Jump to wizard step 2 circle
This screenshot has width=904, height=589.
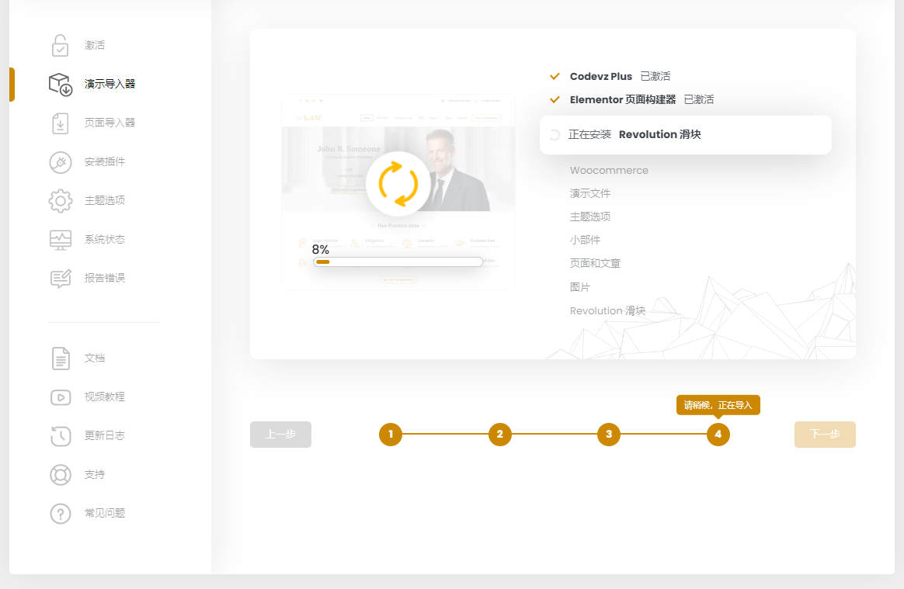pyautogui.click(x=500, y=435)
